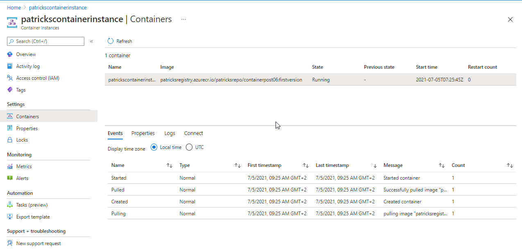
Task: Click the circular Refresh arrow icon
Action: (111, 41)
